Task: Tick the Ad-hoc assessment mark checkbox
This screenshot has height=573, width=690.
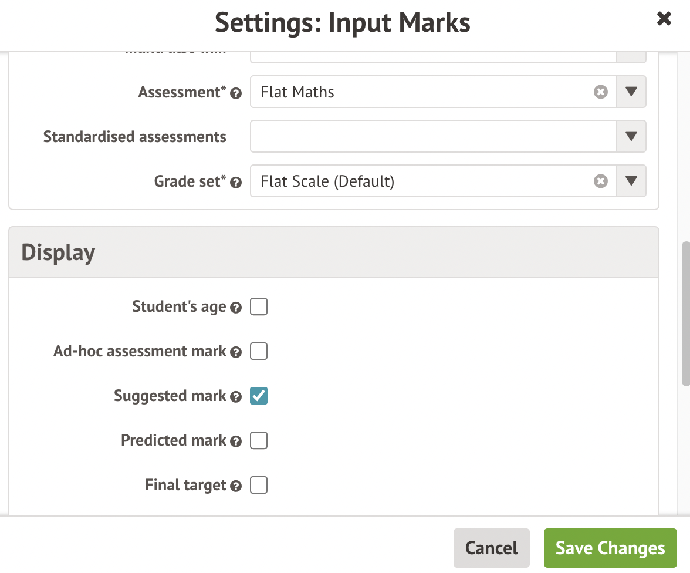Action: 259,351
